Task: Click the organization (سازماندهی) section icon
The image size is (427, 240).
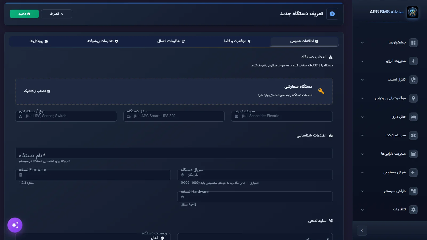Action: point(331,221)
